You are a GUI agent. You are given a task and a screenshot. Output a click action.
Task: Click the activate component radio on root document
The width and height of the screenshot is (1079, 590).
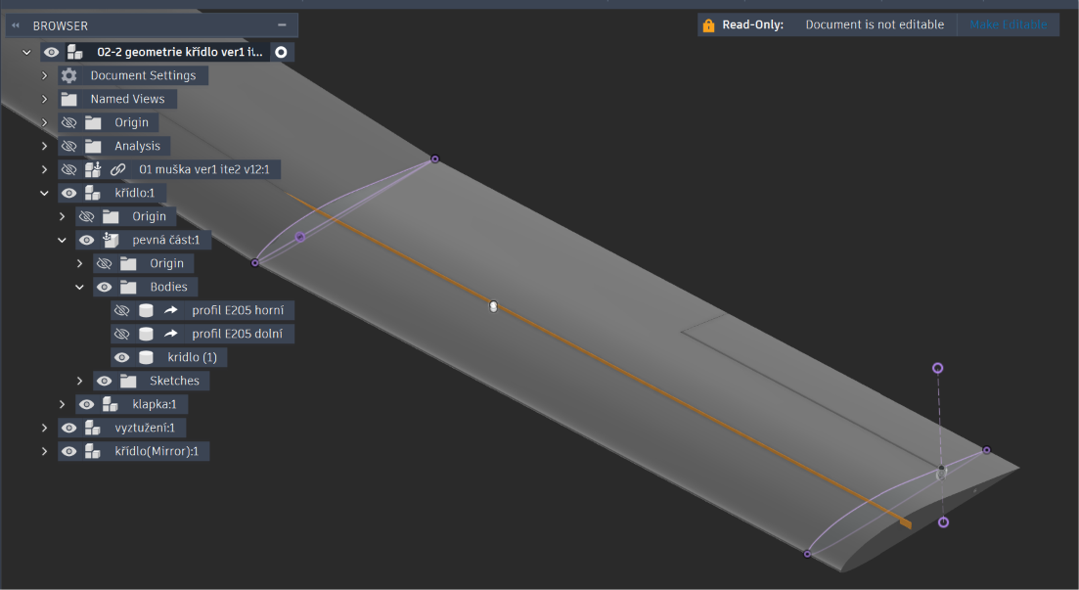pos(281,52)
